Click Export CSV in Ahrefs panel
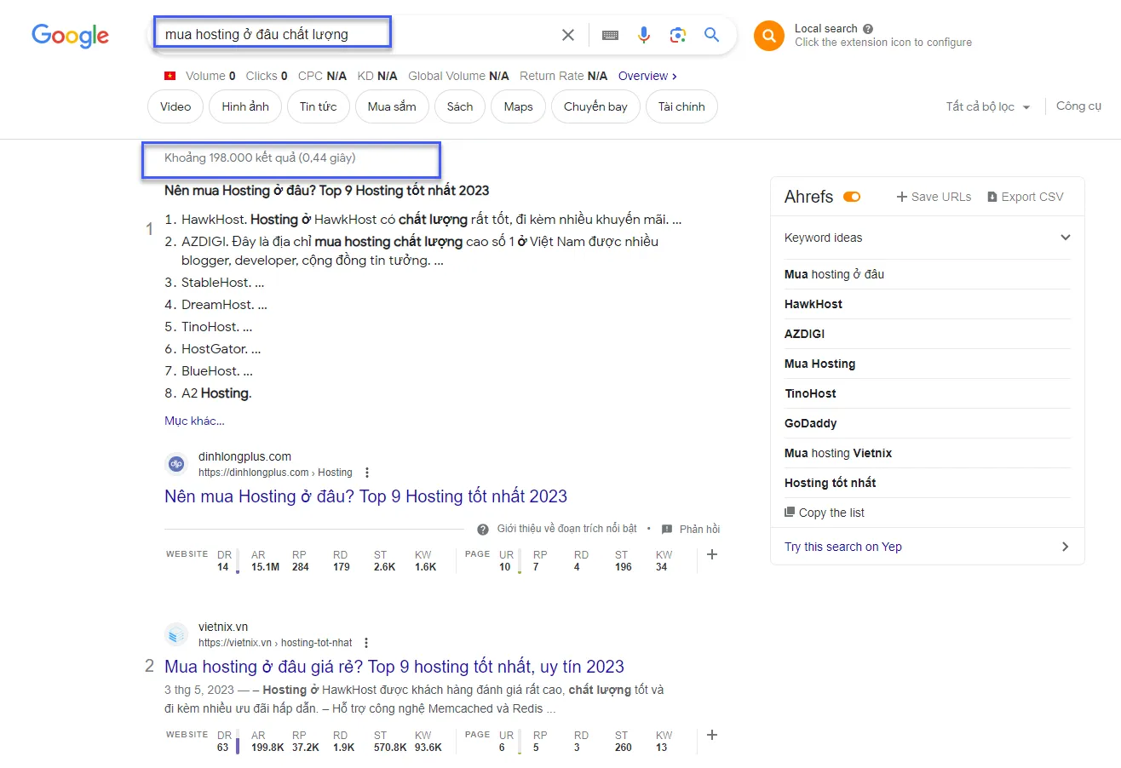Image resolution: width=1121 pixels, height=768 pixels. tap(1026, 197)
